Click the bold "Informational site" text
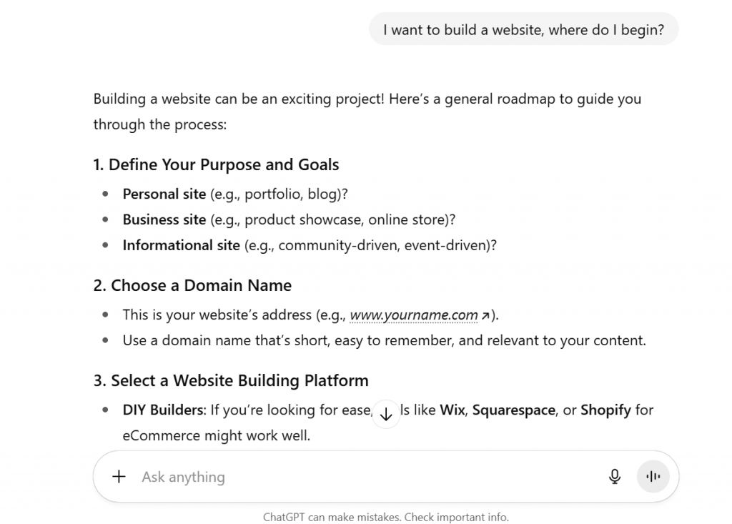This screenshot has width=732, height=524. (x=181, y=245)
